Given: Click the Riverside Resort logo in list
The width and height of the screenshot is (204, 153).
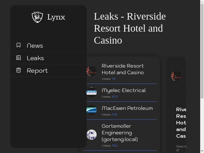Looking at the screenshot, I should 92,71.
